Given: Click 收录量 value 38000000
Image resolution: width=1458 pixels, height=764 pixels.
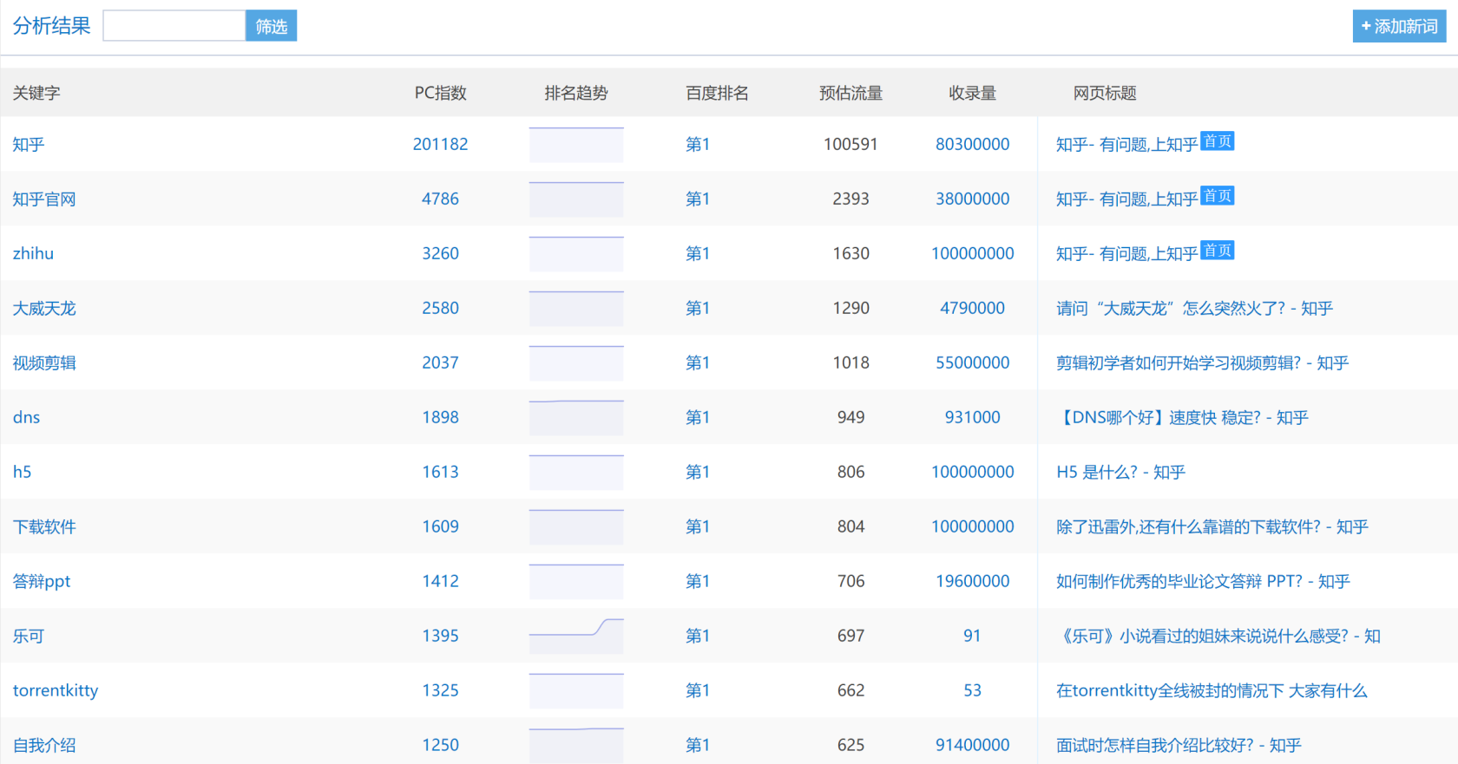Looking at the screenshot, I should point(972,199).
